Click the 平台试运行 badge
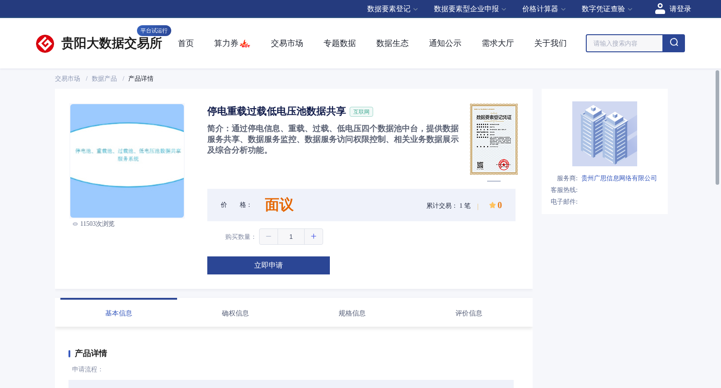The height and width of the screenshot is (388, 721). coord(154,31)
